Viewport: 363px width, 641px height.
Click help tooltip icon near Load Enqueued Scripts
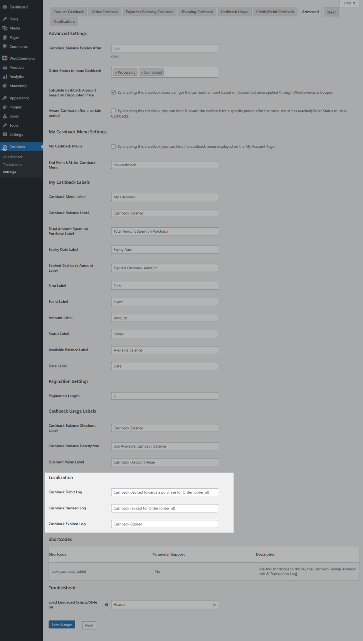coord(106,605)
